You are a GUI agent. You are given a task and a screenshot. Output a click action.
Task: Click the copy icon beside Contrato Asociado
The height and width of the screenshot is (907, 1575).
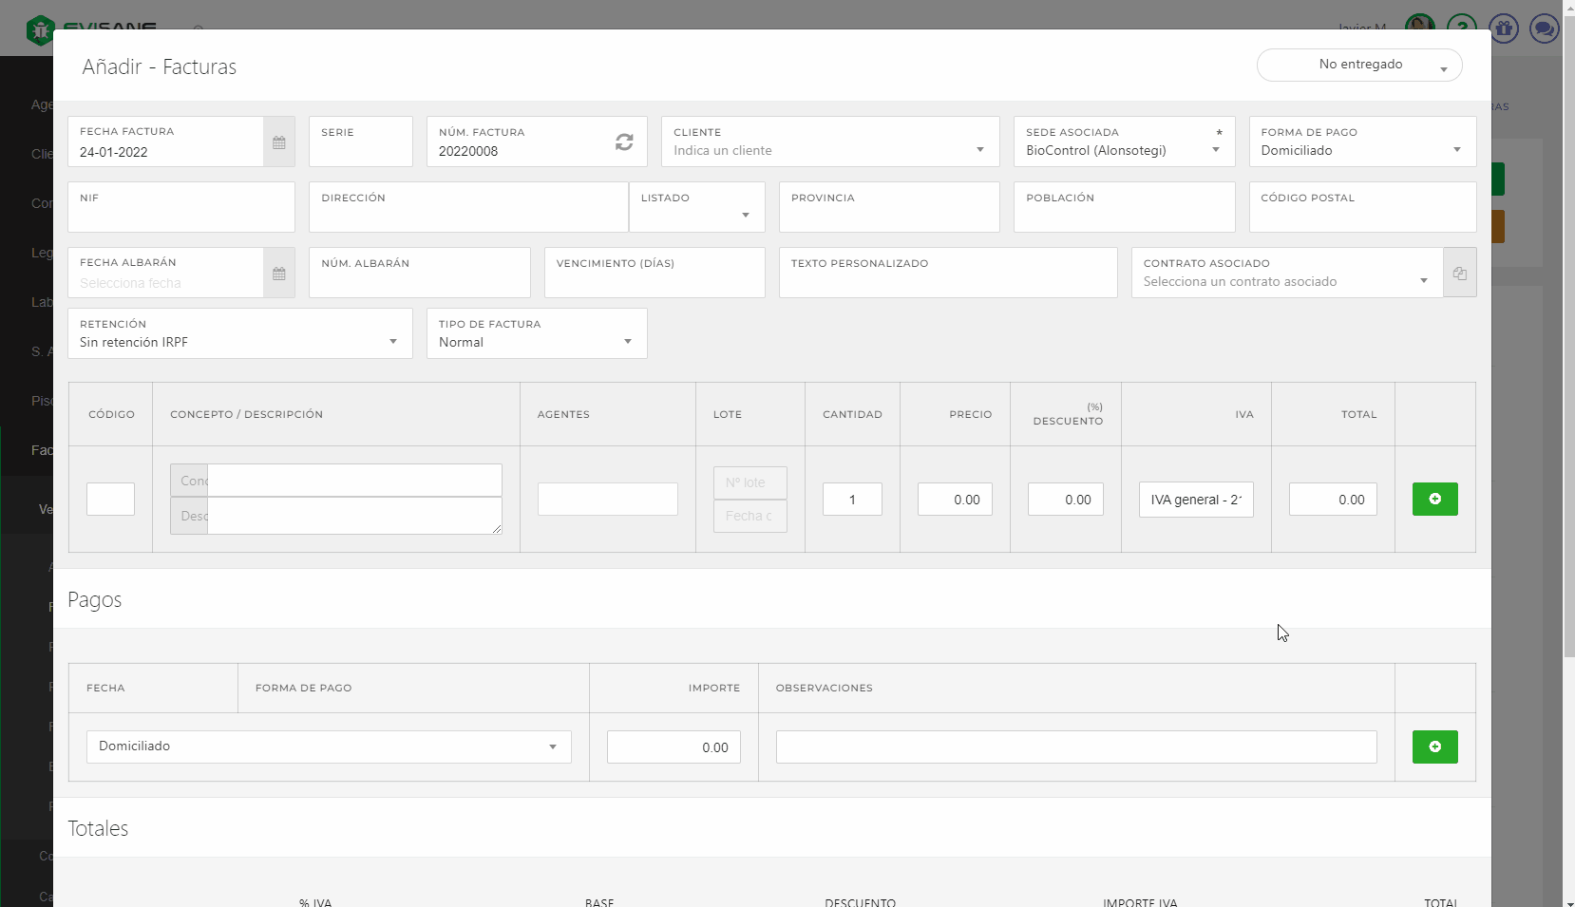click(1459, 274)
